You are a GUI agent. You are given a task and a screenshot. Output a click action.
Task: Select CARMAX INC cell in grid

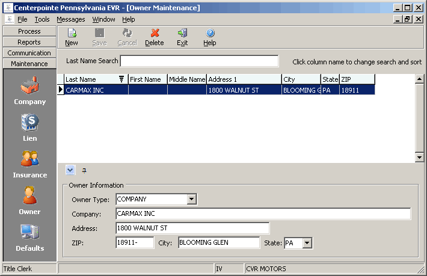coord(96,90)
